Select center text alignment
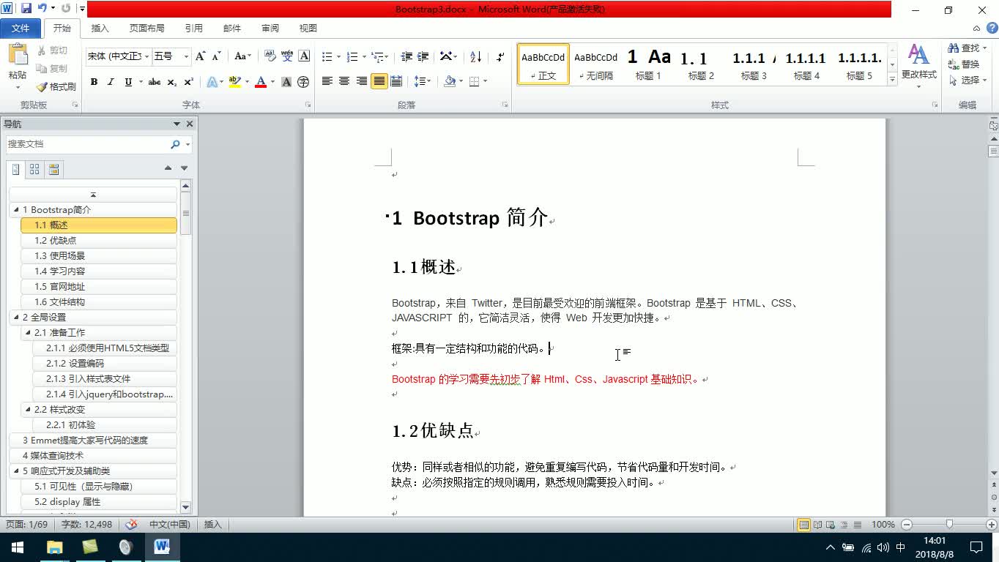 point(343,82)
